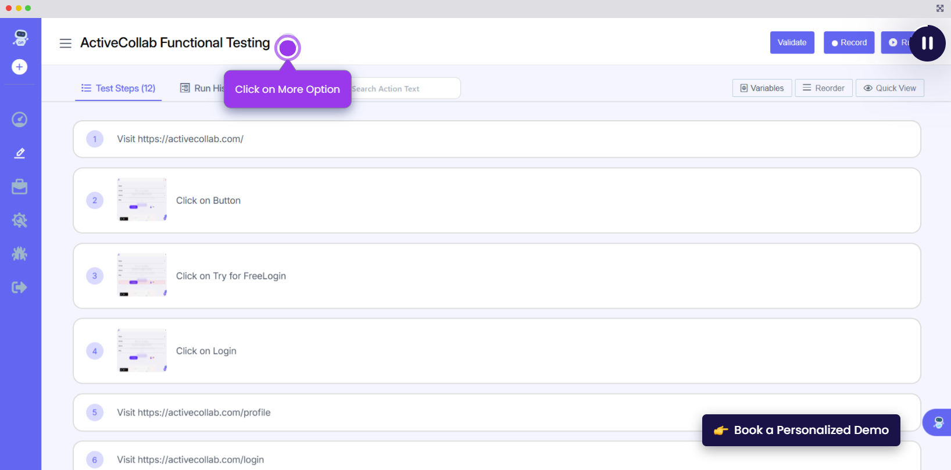
Task: Click the logout arrow sidebar icon
Action: click(x=20, y=287)
